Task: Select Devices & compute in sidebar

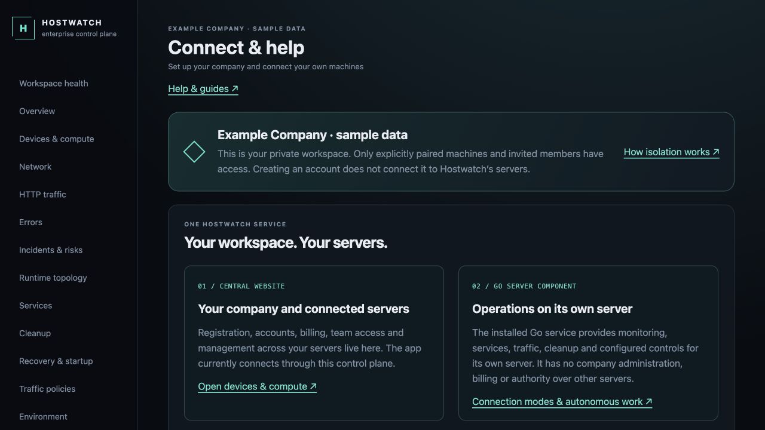Action: pos(57,139)
